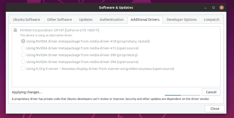Click the NVIDIA GP107 GeForce GTX 1050 Ti heading
Screen dimensions: 234x118
[59, 30]
